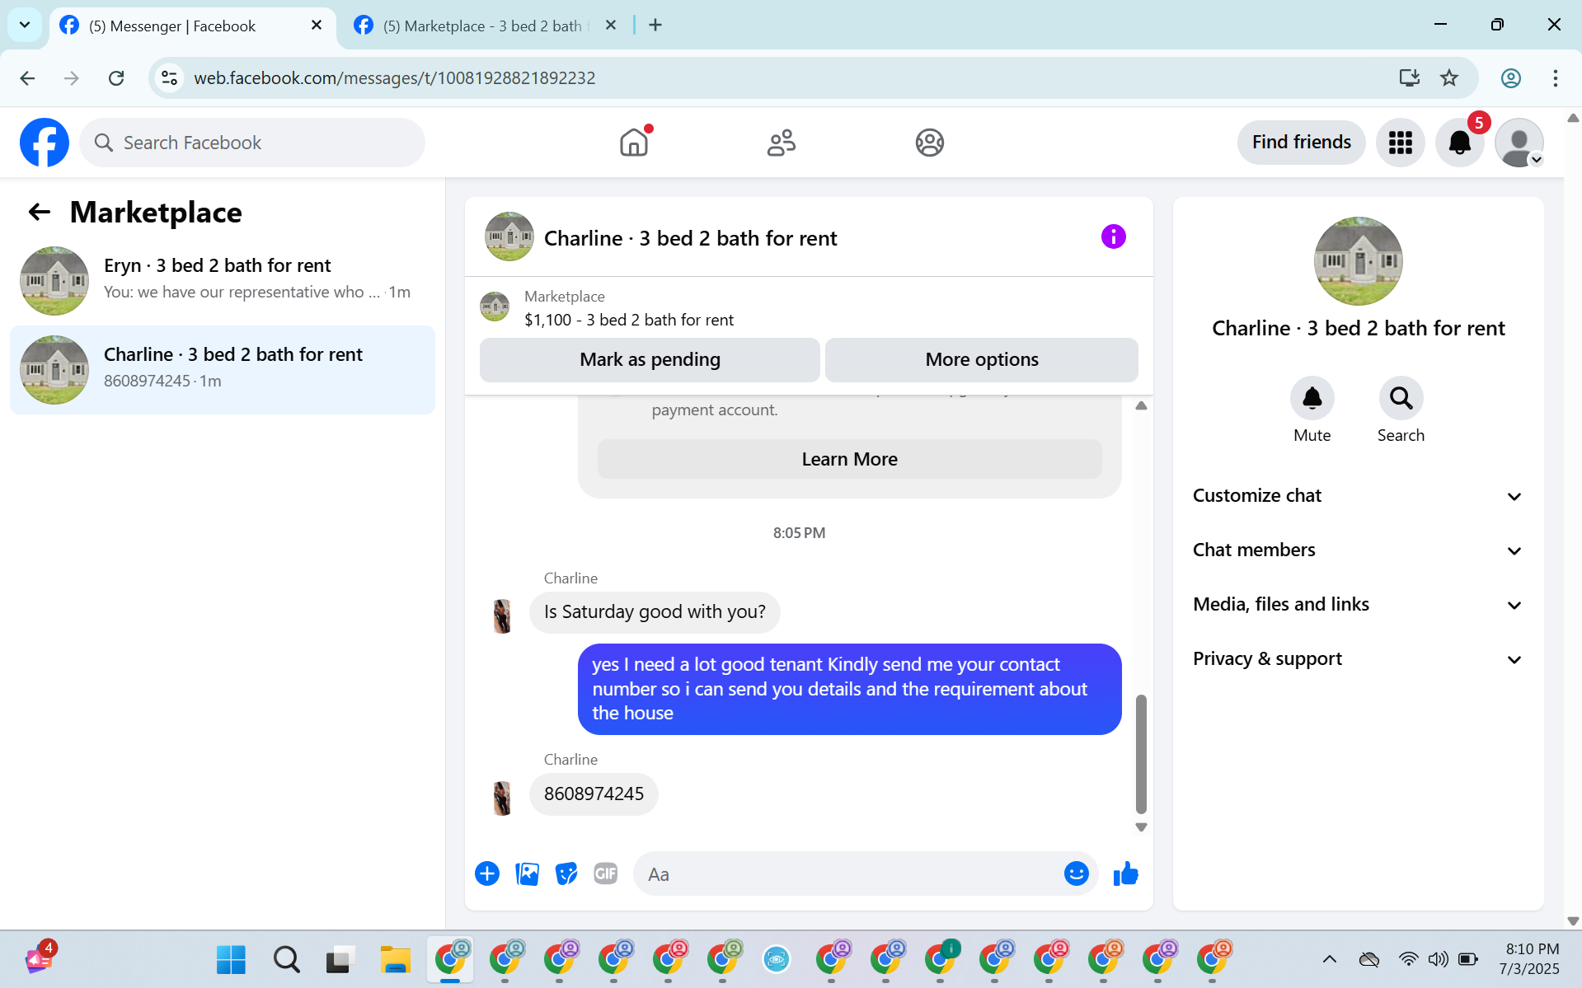Open File Explorer from the taskbar
The image size is (1582, 988).
click(x=395, y=959)
